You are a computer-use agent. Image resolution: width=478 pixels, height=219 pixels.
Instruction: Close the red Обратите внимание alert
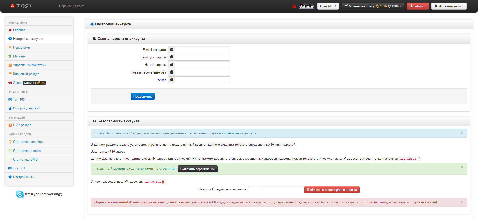click(462, 202)
